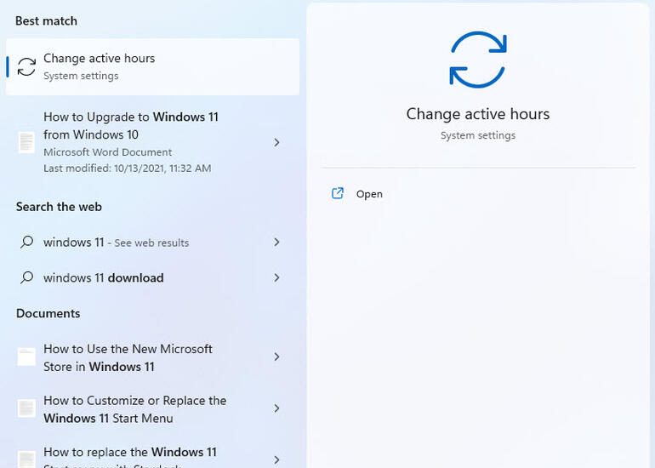The height and width of the screenshot is (468, 655).
Task: Select the Change active hours best match result
Action: tap(152, 67)
